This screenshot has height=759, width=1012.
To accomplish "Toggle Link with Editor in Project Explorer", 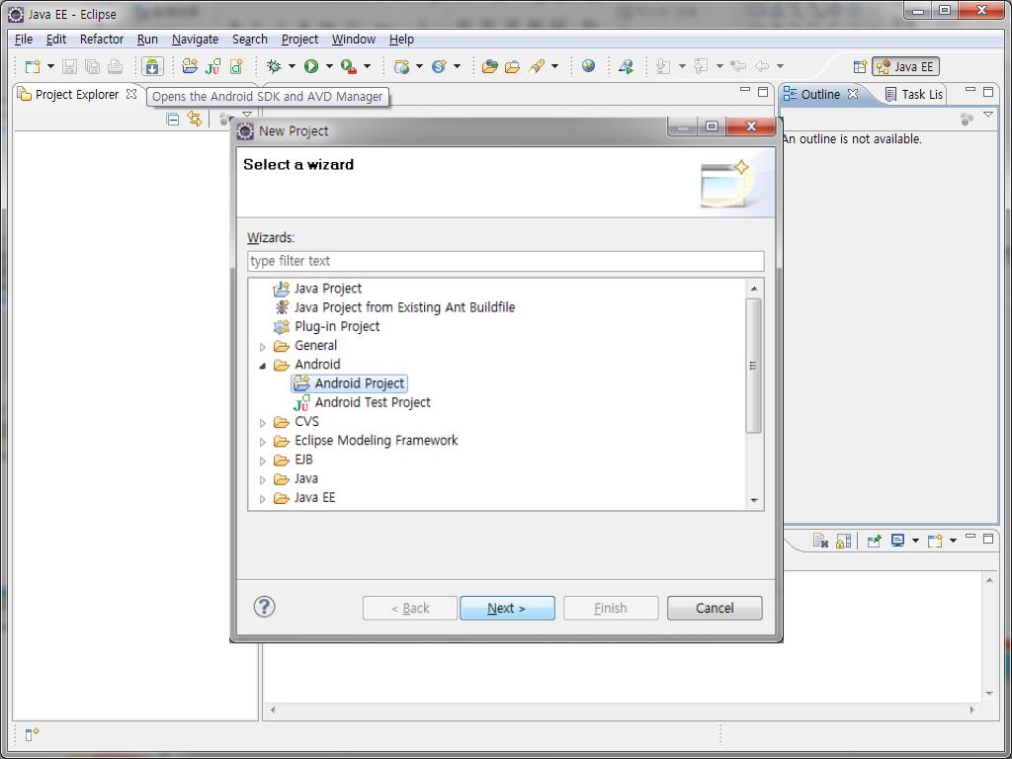I will tap(195, 119).
